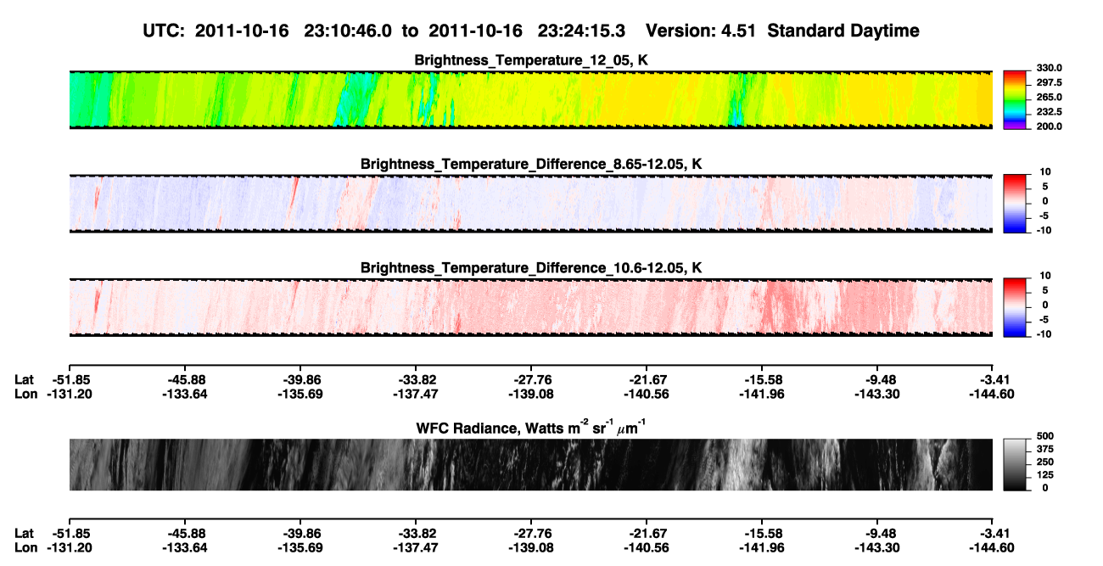The height and width of the screenshot is (566, 1103).
Task: Select the 12.05 brightness temperature image strip
Action: (x=530, y=99)
